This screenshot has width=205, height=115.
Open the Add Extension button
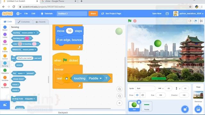coord(5,105)
